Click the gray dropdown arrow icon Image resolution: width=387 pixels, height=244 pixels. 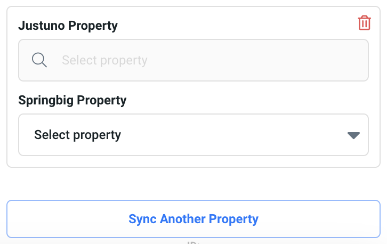(x=354, y=135)
